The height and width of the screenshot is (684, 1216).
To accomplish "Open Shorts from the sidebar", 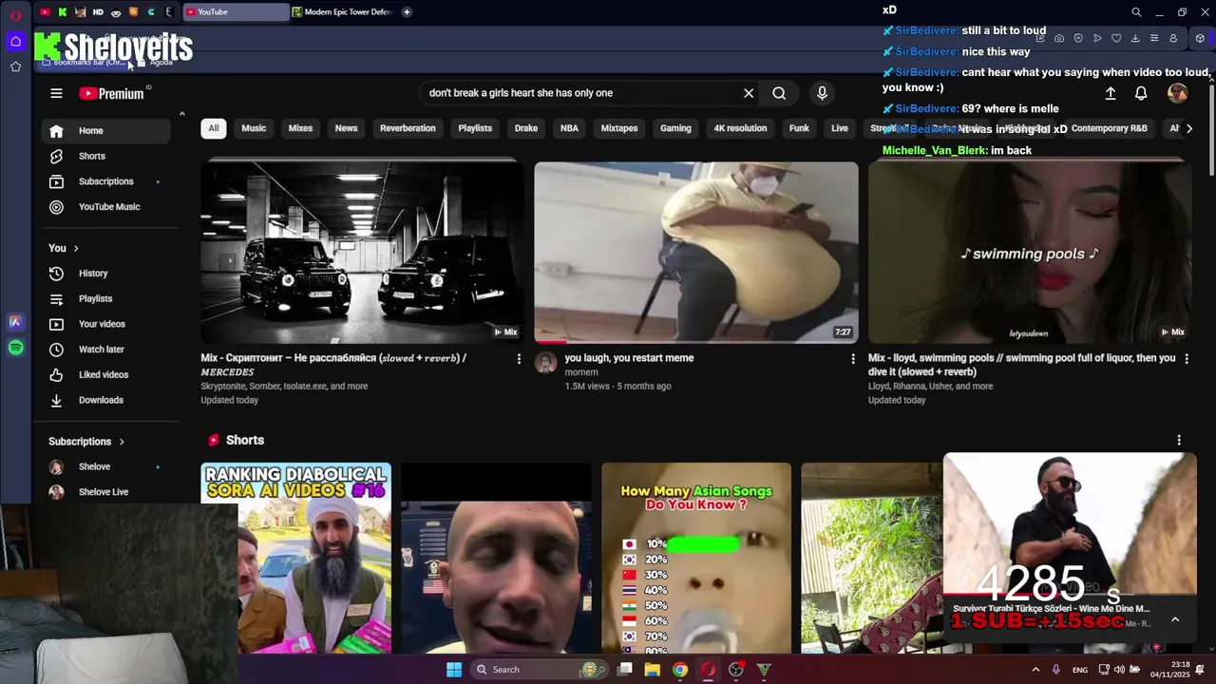I will pos(106,156).
